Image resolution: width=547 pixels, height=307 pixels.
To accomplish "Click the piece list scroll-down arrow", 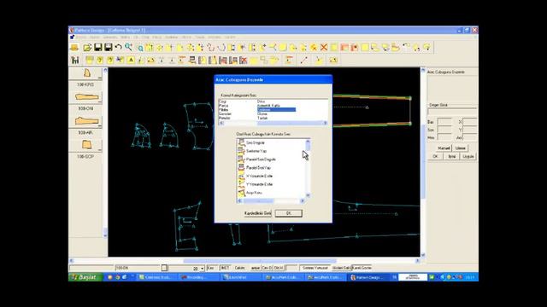I will pyautogui.click(x=105, y=235).
